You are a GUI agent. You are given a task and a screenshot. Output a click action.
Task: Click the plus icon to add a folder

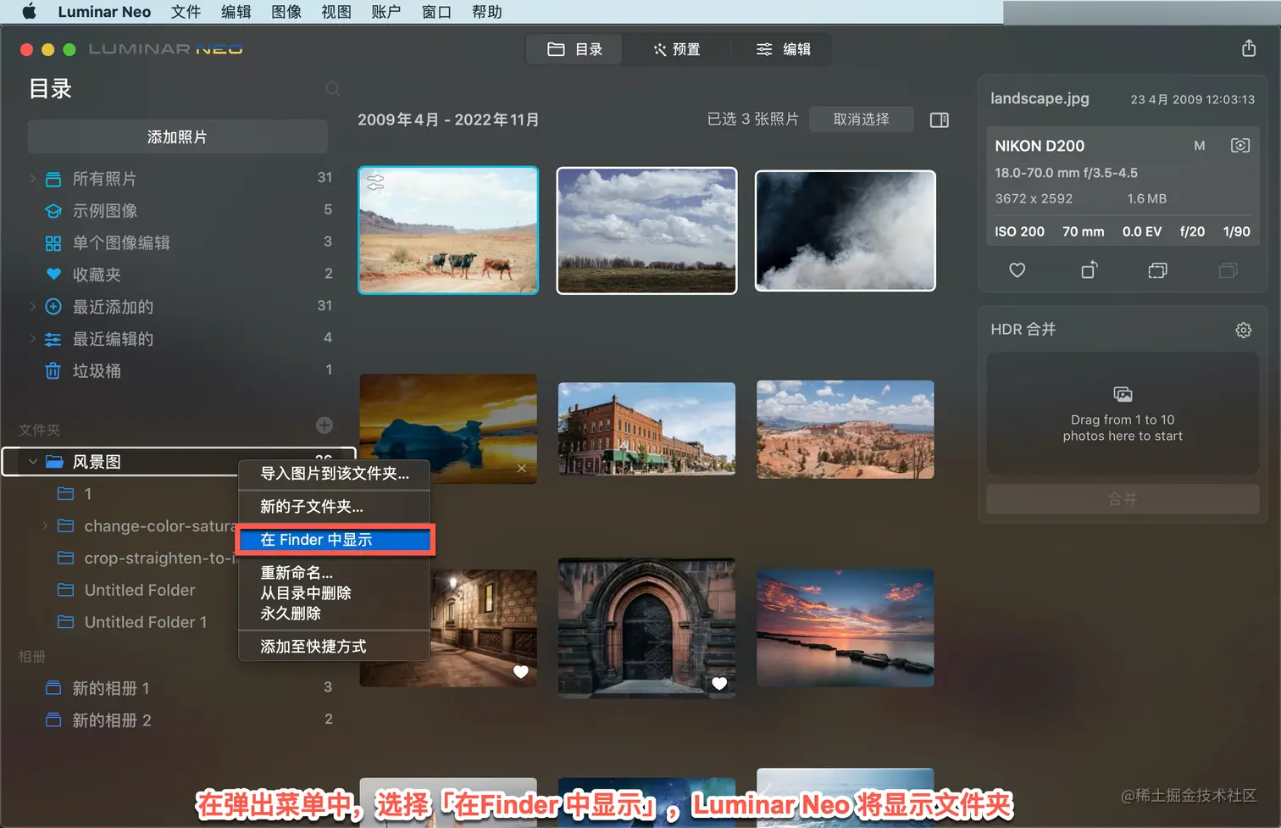tap(324, 425)
